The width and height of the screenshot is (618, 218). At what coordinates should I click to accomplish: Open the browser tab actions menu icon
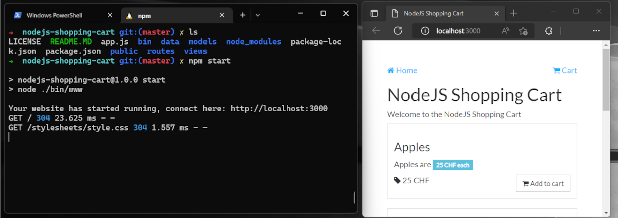(x=374, y=13)
